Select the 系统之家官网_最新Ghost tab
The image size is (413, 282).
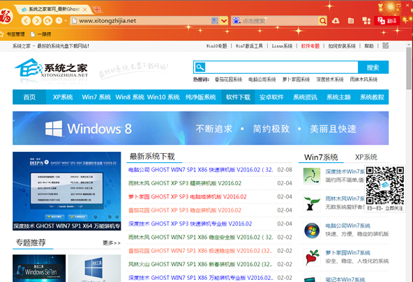54,10
